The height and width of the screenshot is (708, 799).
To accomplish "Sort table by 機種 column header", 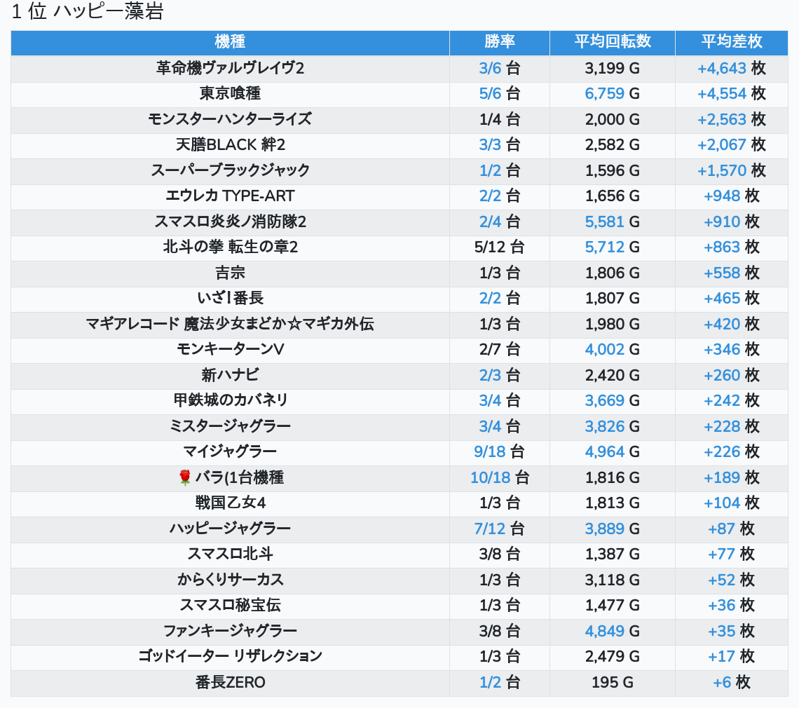I will pos(230,42).
